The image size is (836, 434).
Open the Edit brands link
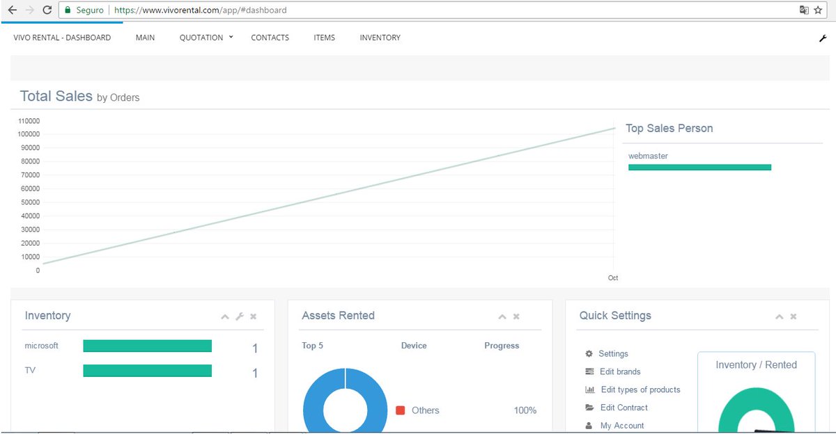click(620, 371)
